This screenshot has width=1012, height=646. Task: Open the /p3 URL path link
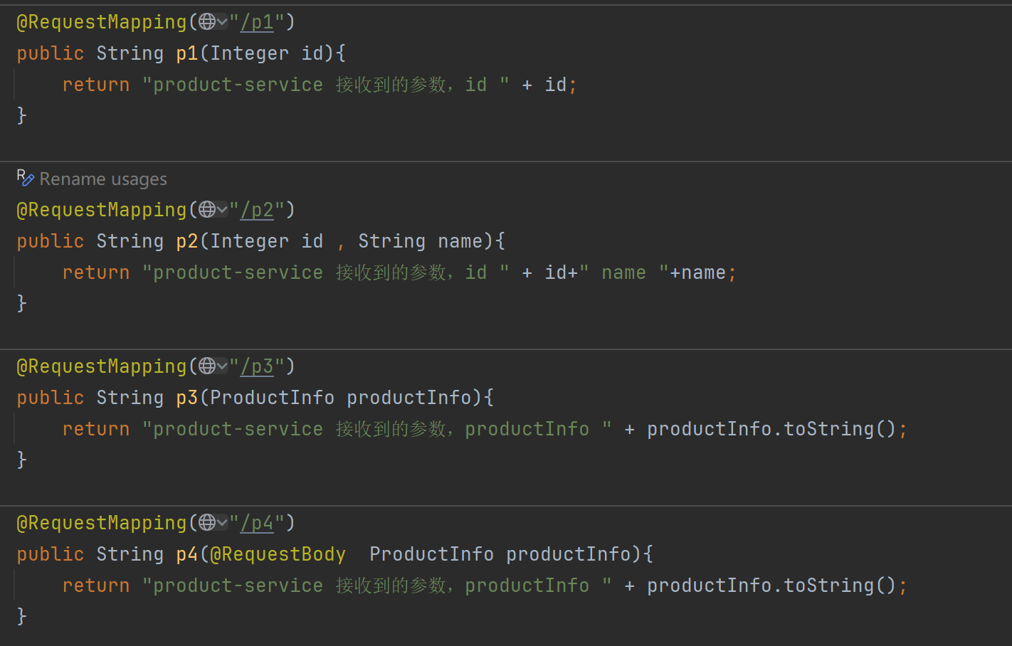257,367
